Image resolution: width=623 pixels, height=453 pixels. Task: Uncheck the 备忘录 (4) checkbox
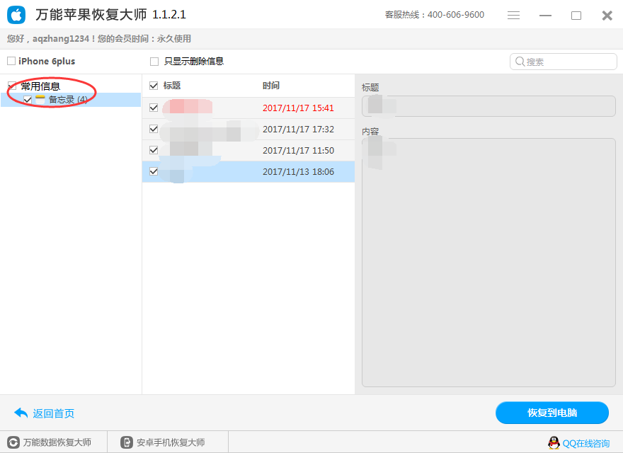click(28, 100)
